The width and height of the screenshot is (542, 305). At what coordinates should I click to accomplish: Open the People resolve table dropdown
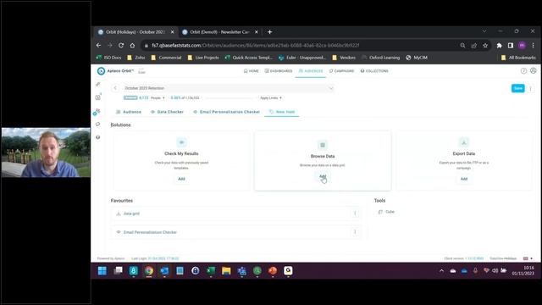[x=158, y=98]
